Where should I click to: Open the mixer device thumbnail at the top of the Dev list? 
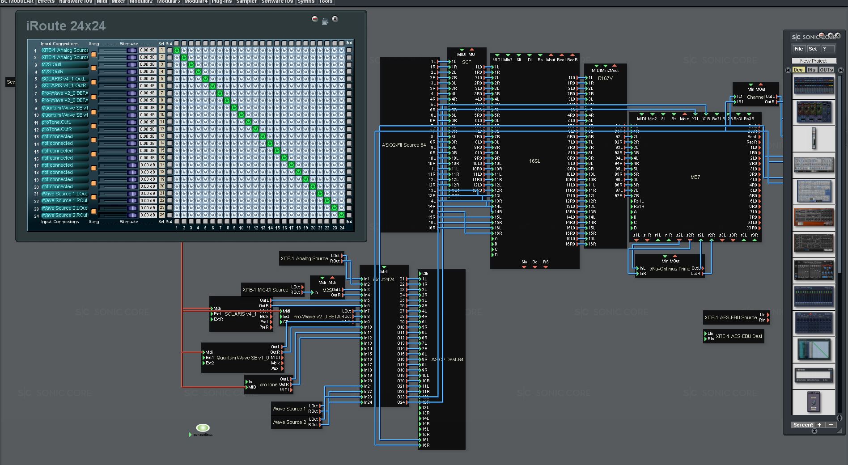(814, 86)
